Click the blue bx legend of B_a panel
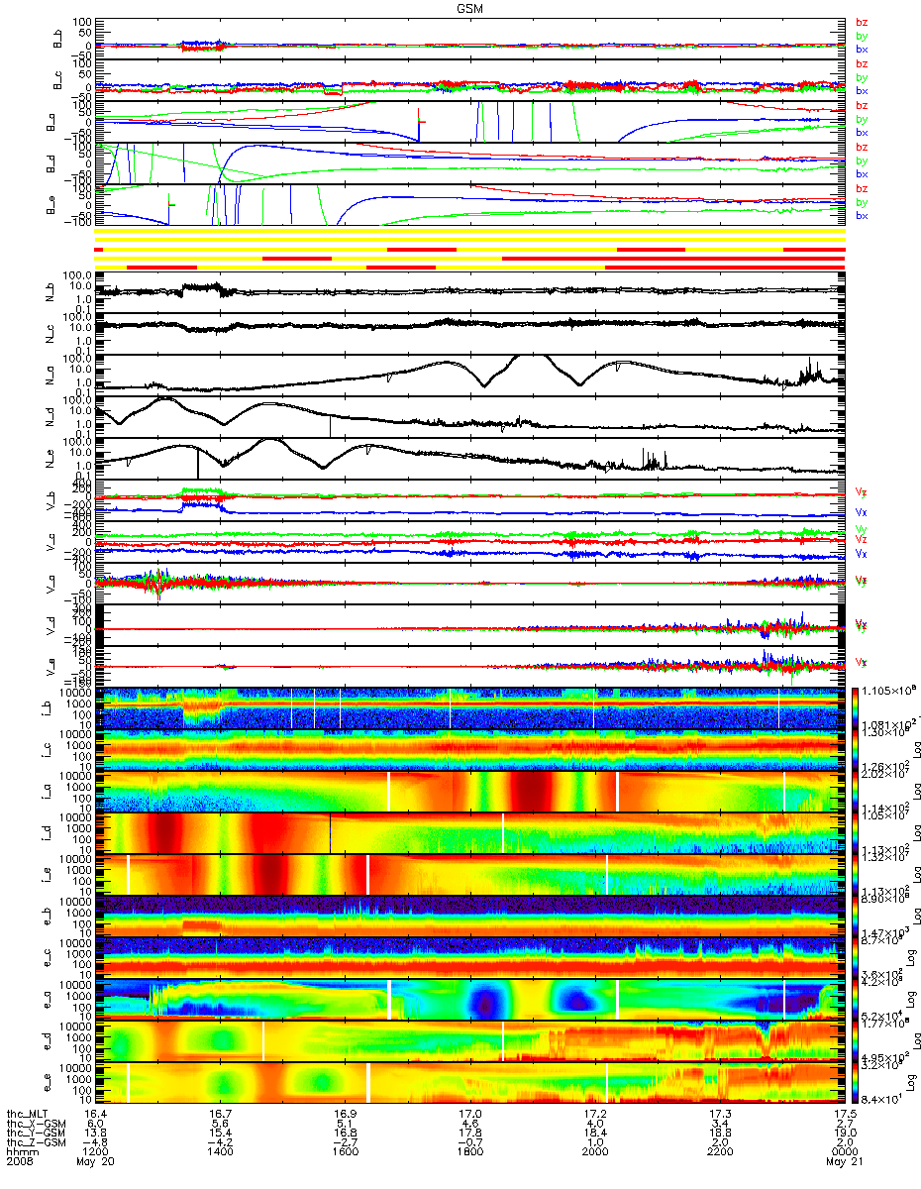This screenshot has width=921, height=1189. pyautogui.click(x=862, y=132)
